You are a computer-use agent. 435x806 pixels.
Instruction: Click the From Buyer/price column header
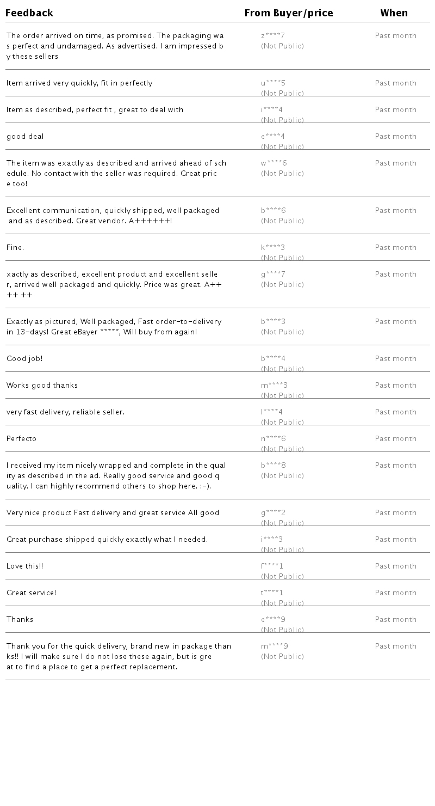click(x=289, y=13)
